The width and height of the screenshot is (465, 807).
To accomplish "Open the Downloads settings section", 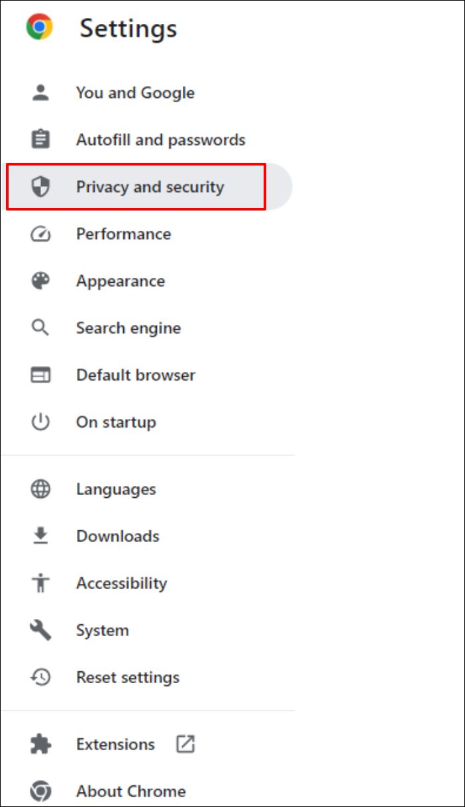I will [x=118, y=536].
